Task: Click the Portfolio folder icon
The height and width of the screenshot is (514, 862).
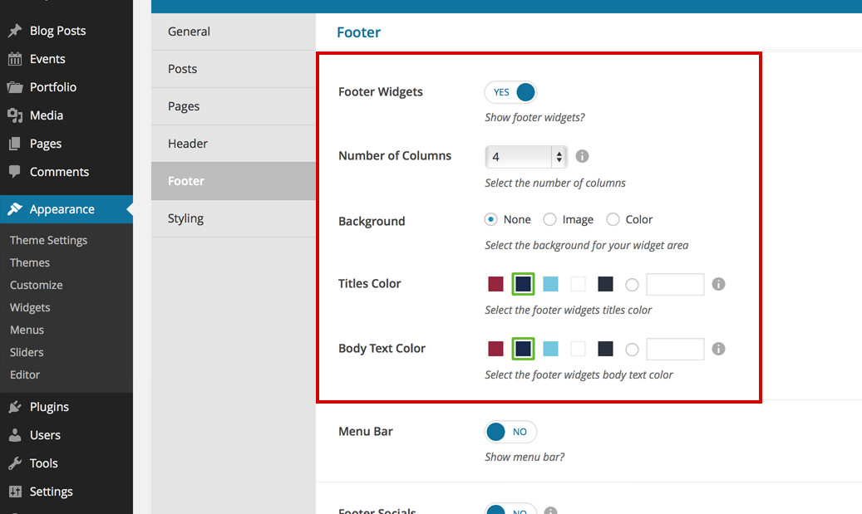Action: (15, 87)
